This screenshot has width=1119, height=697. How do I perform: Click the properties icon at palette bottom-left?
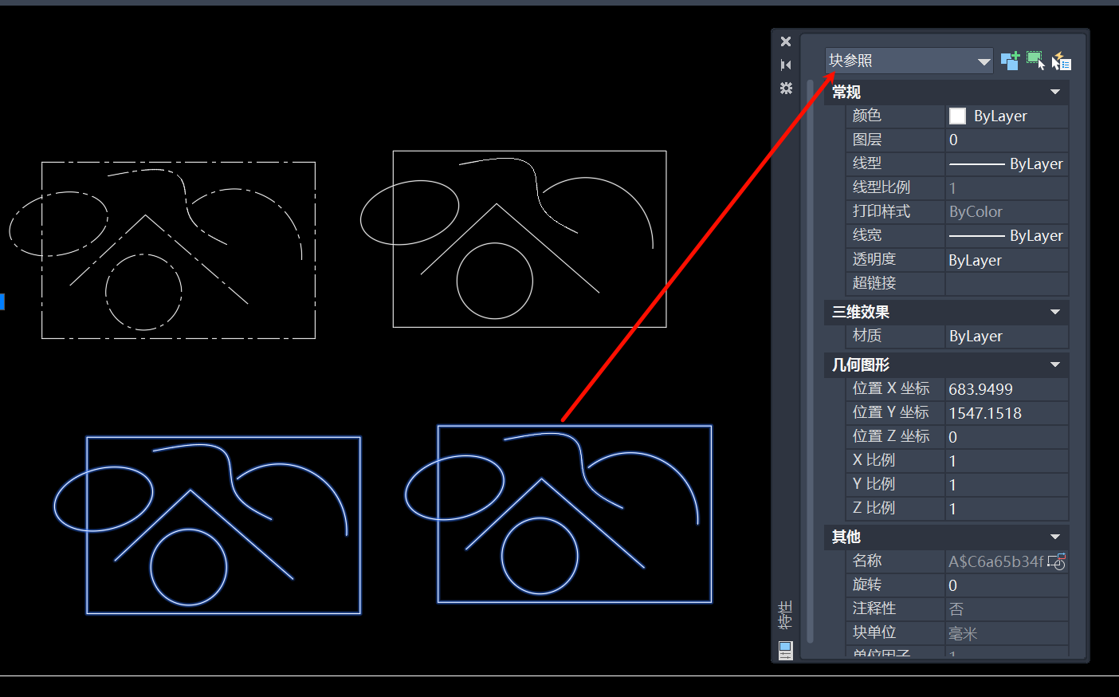tap(786, 650)
